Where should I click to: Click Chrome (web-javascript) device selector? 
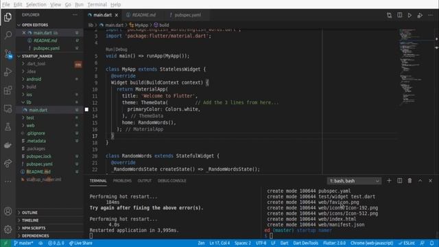tap(372, 243)
